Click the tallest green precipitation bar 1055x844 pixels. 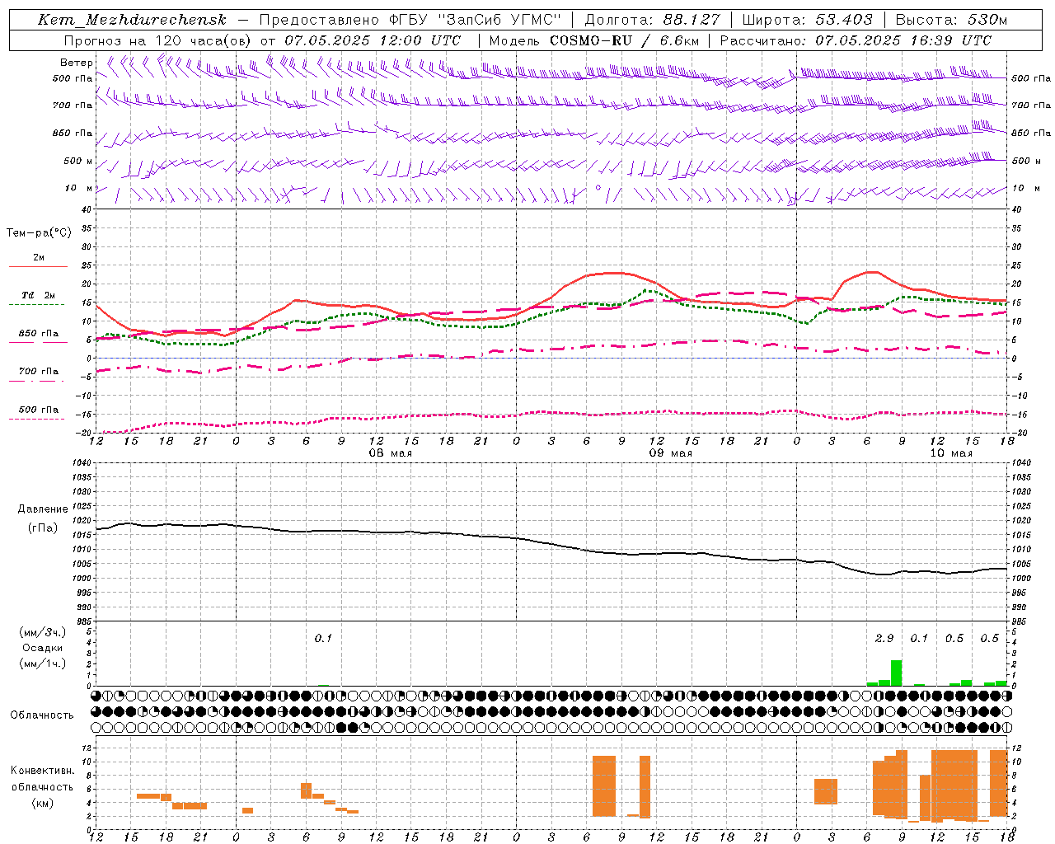[x=896, y=673]
